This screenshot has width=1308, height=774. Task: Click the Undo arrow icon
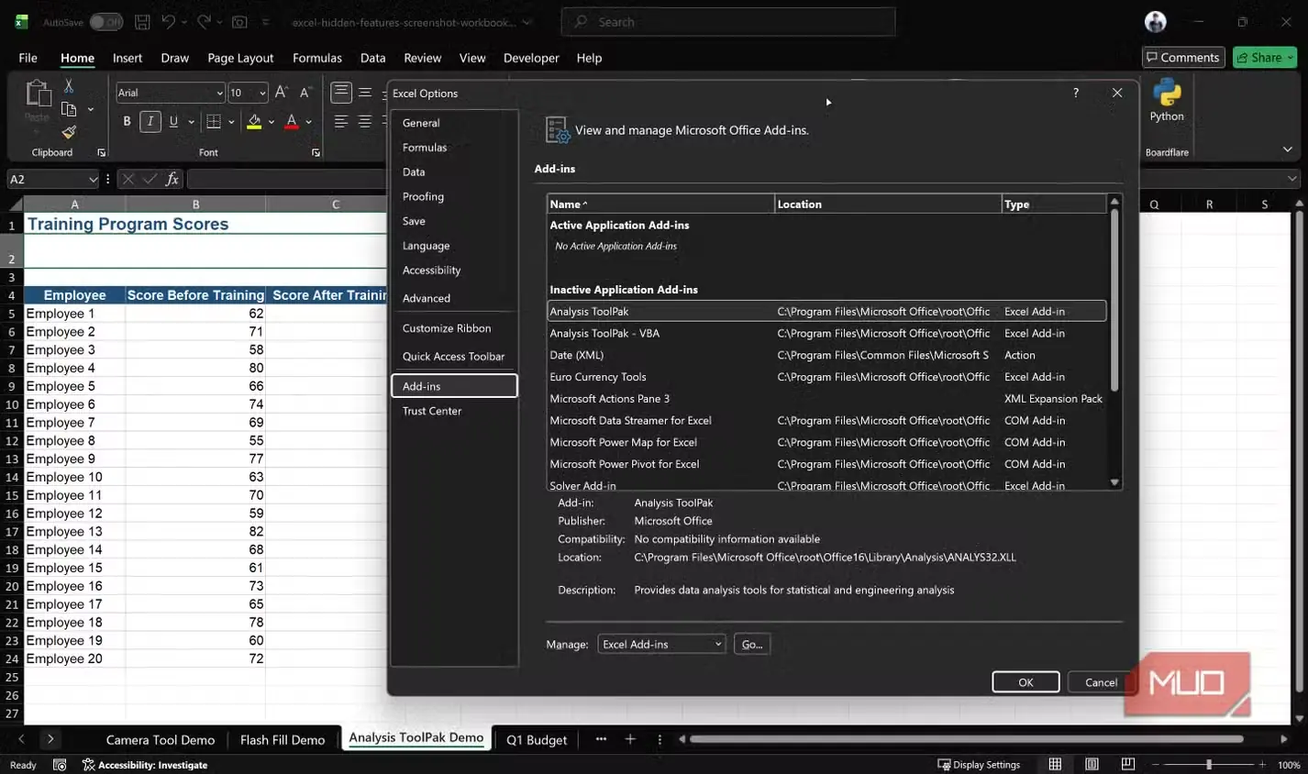(x=168, y=22)
